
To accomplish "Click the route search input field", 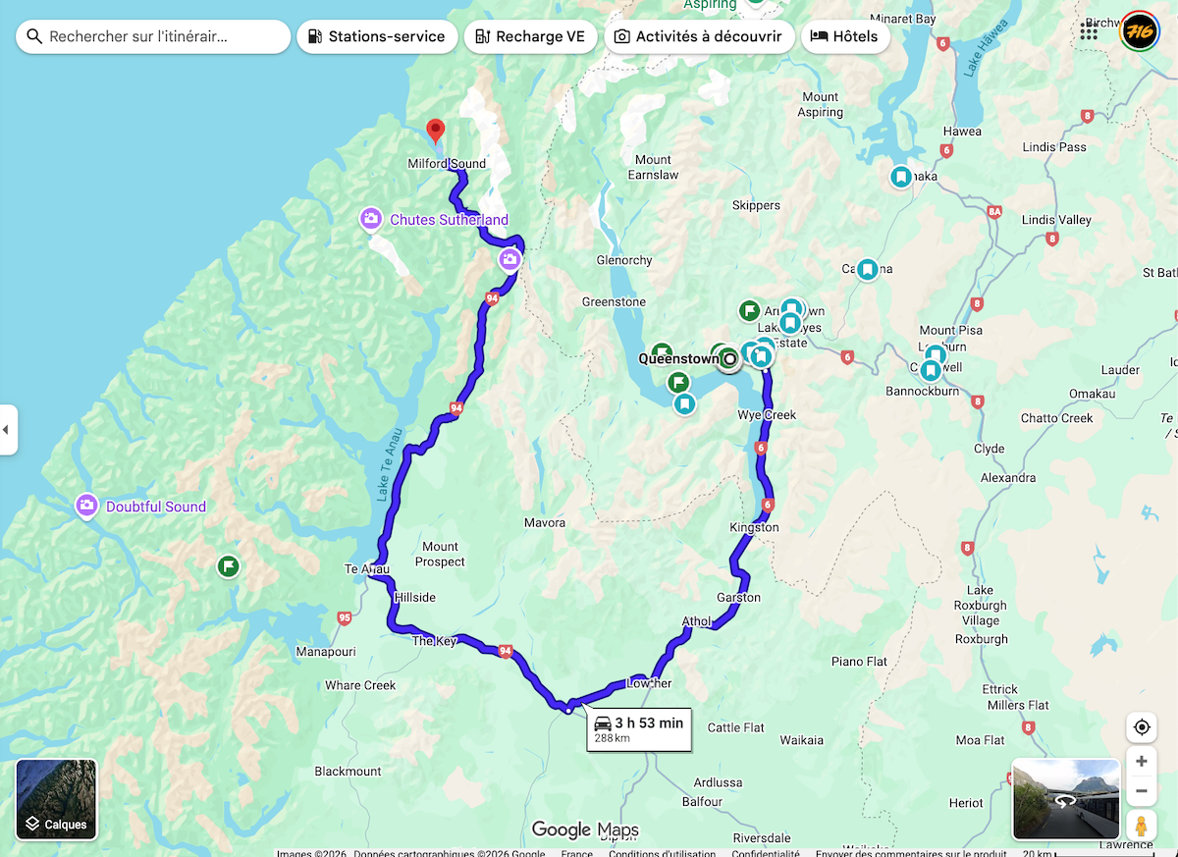I will click(x=153, y=36).
